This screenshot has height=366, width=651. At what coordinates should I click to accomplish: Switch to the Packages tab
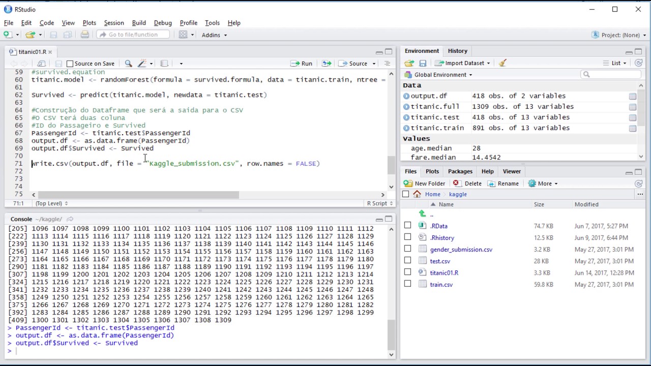tap(460, 171)
